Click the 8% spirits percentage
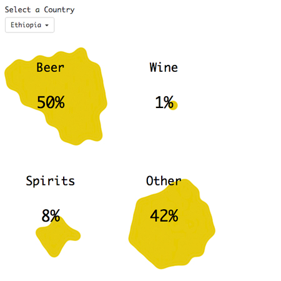Screen dimensions: 281x281 point(51,215)
